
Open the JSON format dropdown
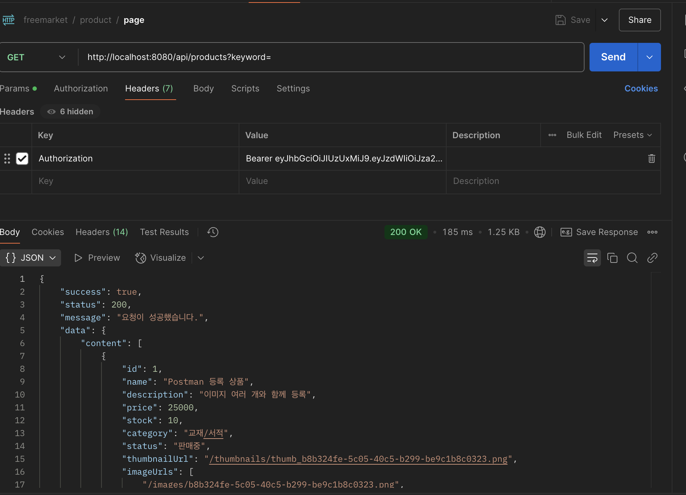tap(31, 258)
